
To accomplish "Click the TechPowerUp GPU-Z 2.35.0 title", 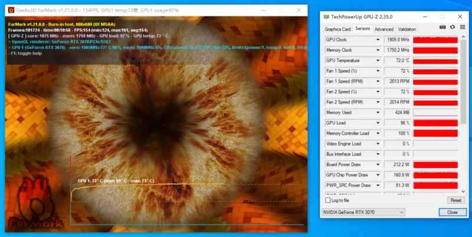I will pyautogui.click(x=362, y=17).
